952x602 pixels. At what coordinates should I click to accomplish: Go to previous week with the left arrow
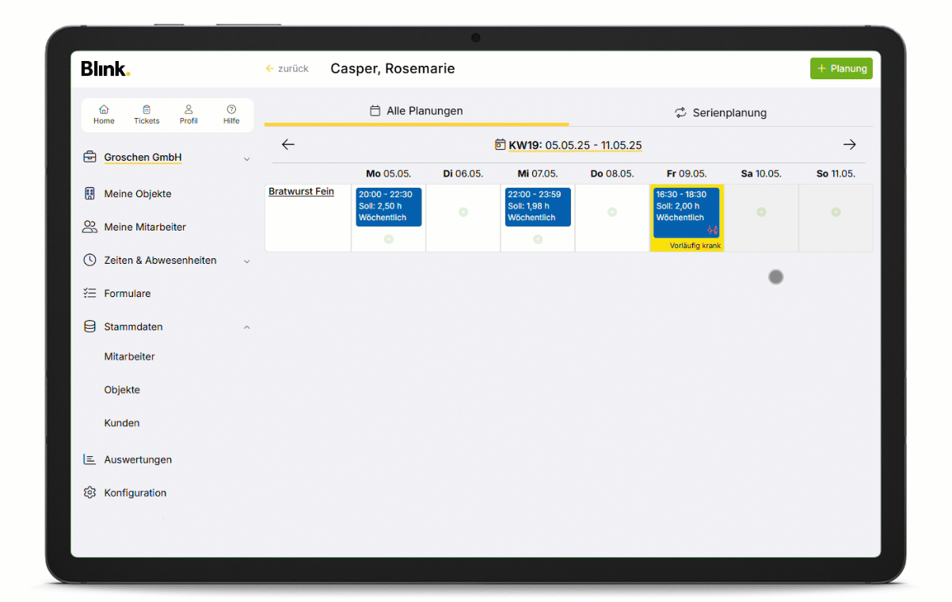(x=288, y=144)
